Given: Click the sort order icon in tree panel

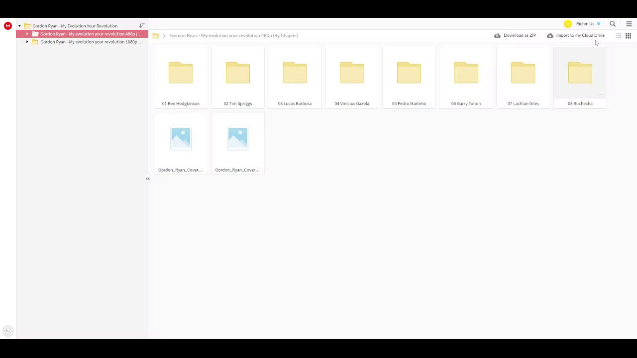Looking at the screenshot, I should point(142,25).
